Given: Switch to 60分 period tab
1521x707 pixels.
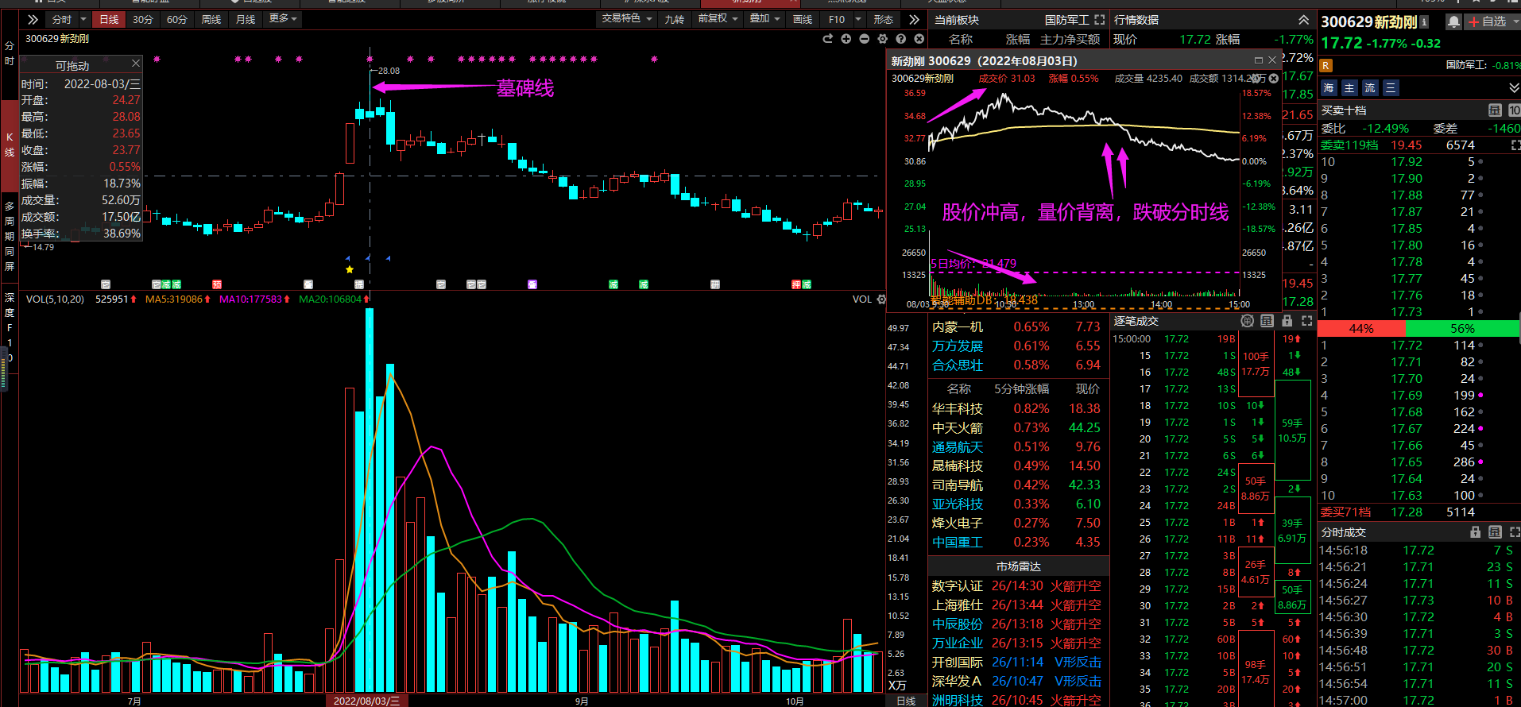Looking at the screenshot, I should 177,19.
